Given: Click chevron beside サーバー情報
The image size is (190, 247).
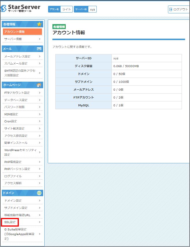Looking at the screenshot, I should [40, 39].
